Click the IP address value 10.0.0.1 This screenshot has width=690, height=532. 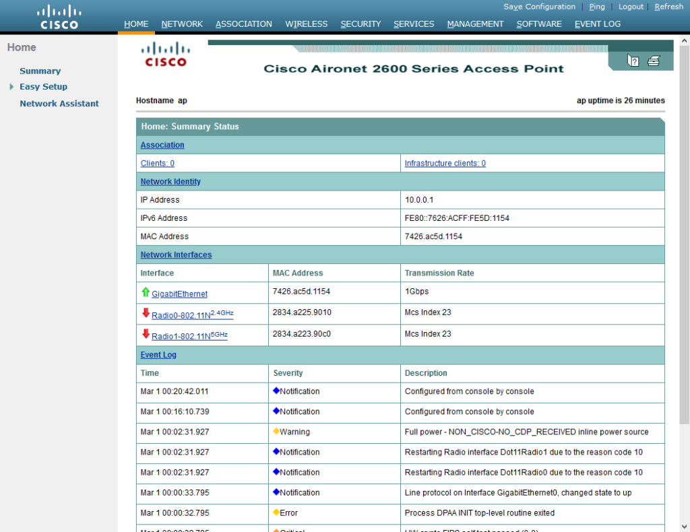419,199
